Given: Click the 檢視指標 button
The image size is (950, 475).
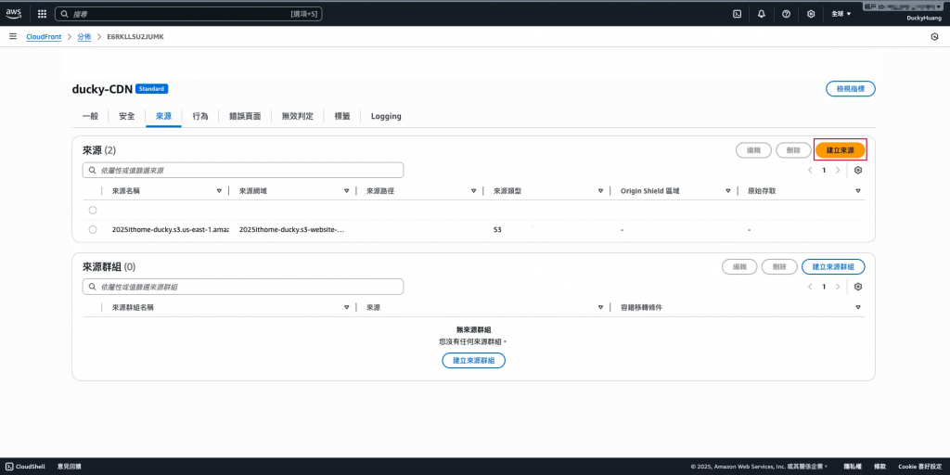Looking at the screenshot, I should point(851,89).
